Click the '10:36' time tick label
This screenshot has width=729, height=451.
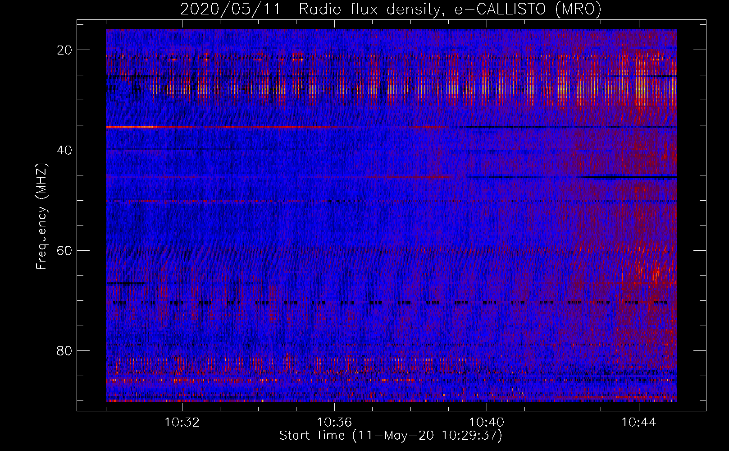(x=334, y=423)
